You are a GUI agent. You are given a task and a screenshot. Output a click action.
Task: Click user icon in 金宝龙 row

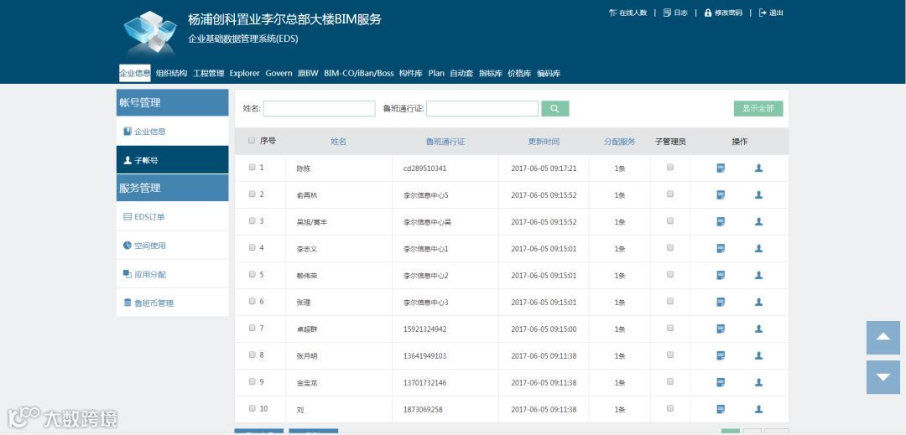[758, 382]
